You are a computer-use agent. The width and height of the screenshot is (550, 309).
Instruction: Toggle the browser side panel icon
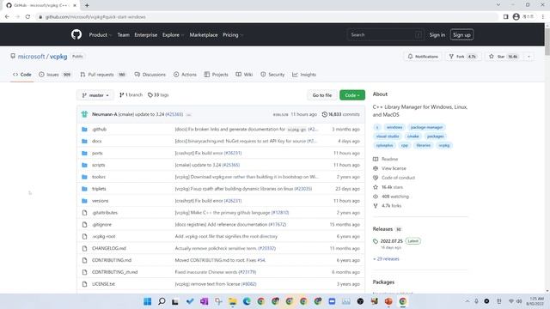(x=505, y=17)
